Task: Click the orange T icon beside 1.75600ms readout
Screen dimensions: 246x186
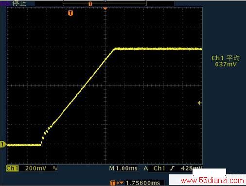Action: [113, 183]
